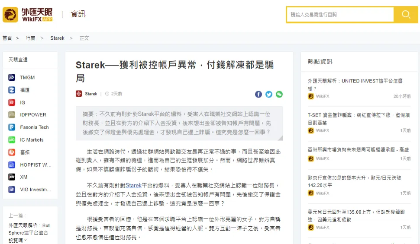Image resolution: width=420 pixels, height=244 pixels.
Task: Open the IDFPOWER broker name link
Action: tap(33, 114)
